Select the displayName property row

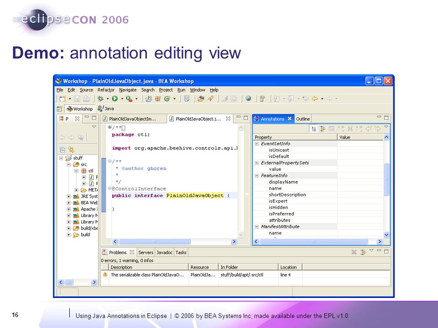pyautogui.click(x=318, y=182)
